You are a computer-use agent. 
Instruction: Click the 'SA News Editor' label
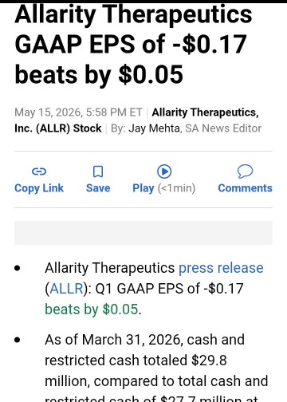pyautogui.click(x=223, y=128)
